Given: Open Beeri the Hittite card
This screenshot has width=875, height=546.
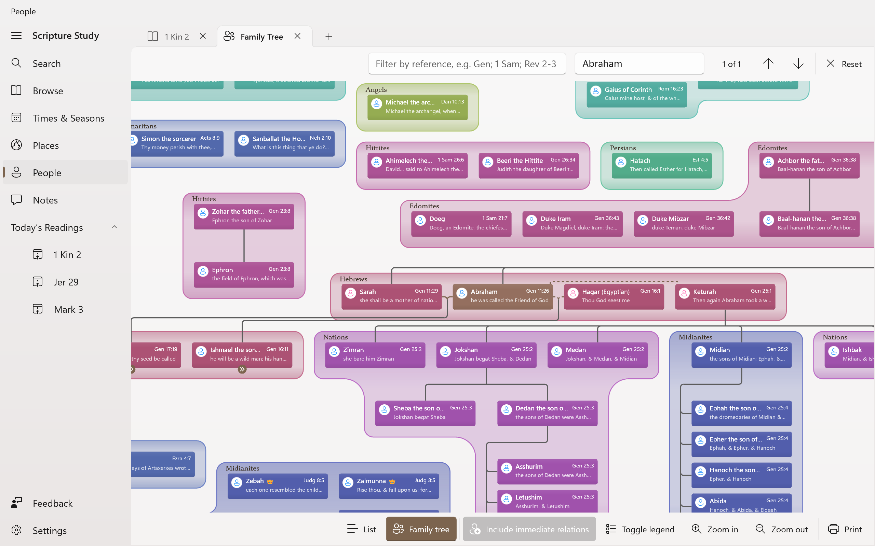Looking at the screenshot, I should pyautogui.click(x=529, y=165).
